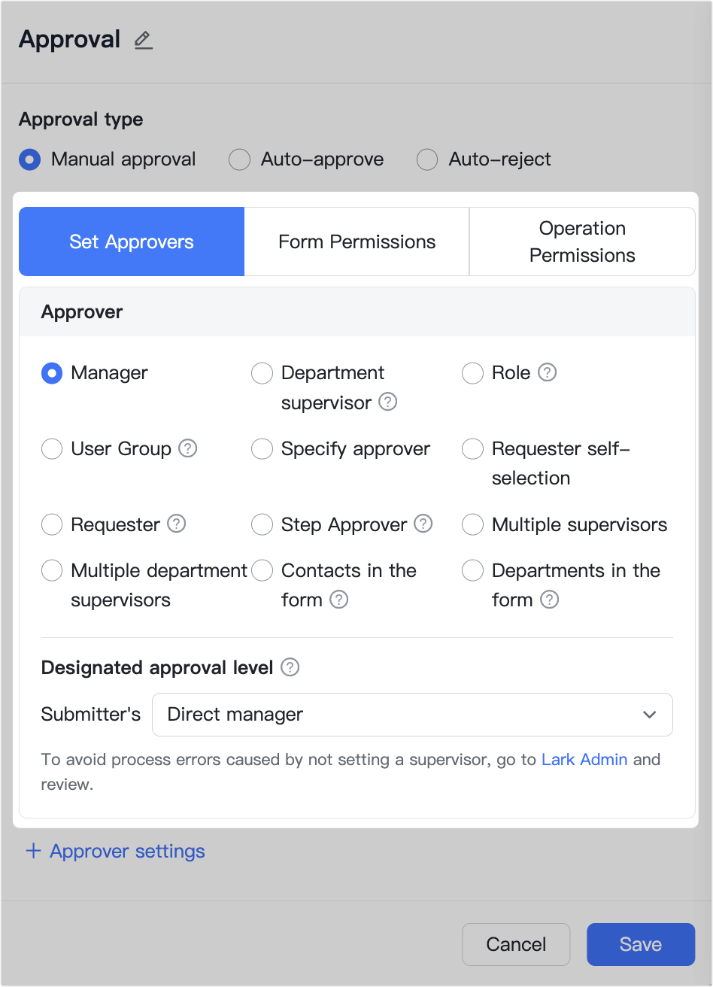Viewport: 713px width, 987px height.
Task: Click the help icon near Department supervisor
Action: click(x=388, y=402)
